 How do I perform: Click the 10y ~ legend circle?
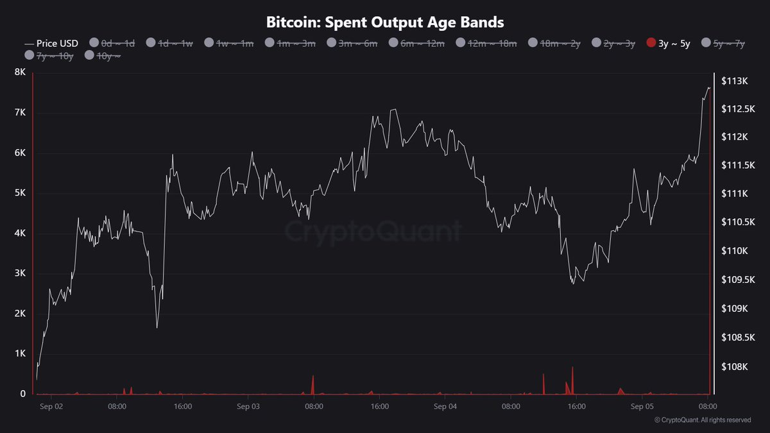(x=89, y=56)
